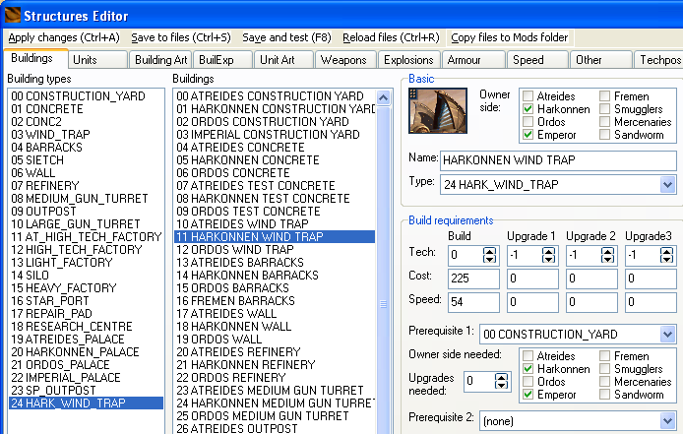Select 00 ATREIDES CONSTRUCTION YARD in Buildings

275,95
